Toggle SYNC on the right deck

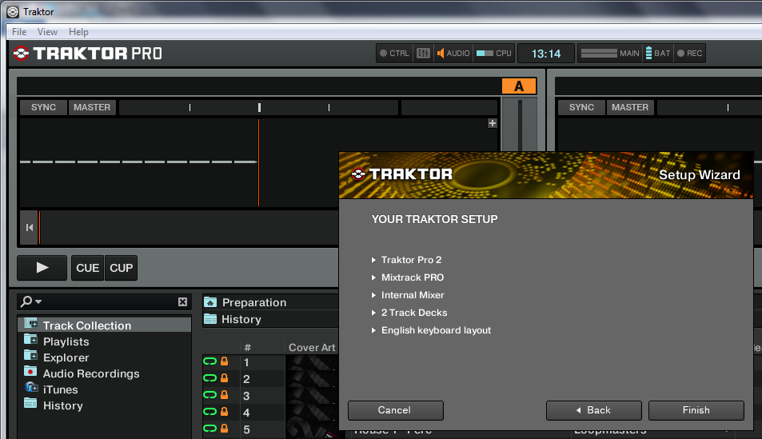point(581,107)
